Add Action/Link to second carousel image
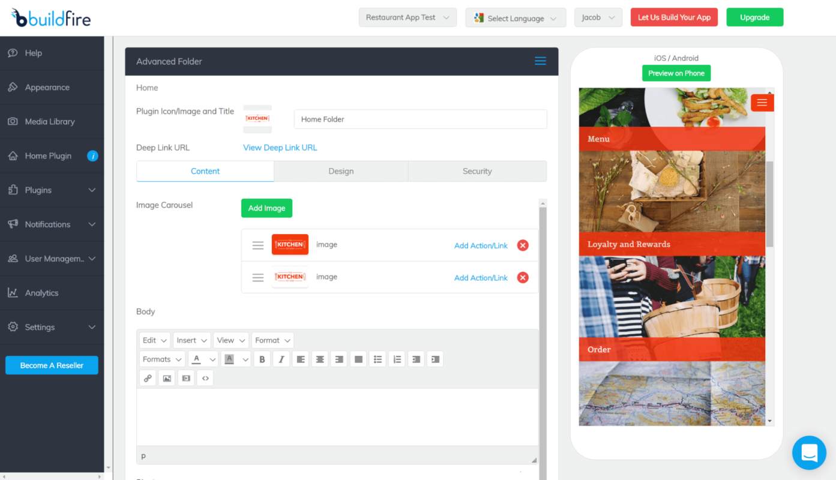 [481, 278]
